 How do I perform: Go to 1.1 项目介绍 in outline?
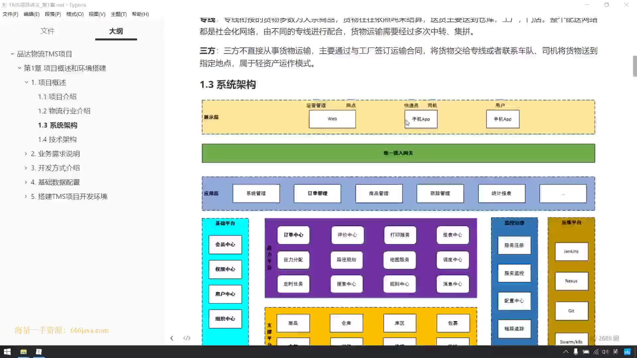[57, 96]
